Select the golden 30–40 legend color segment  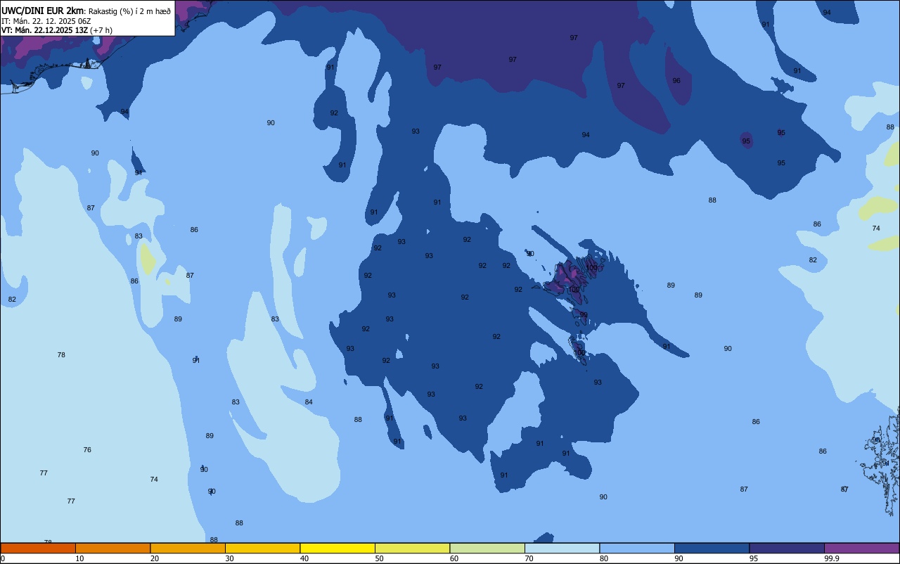click(x=262, y=548)
